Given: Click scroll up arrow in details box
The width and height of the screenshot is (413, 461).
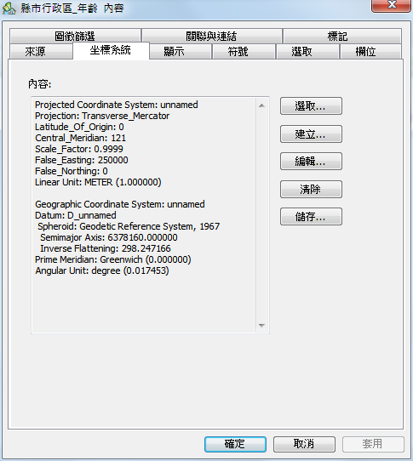Looking at the screenshot, I should pyautogui.click(x=261, y=105).
